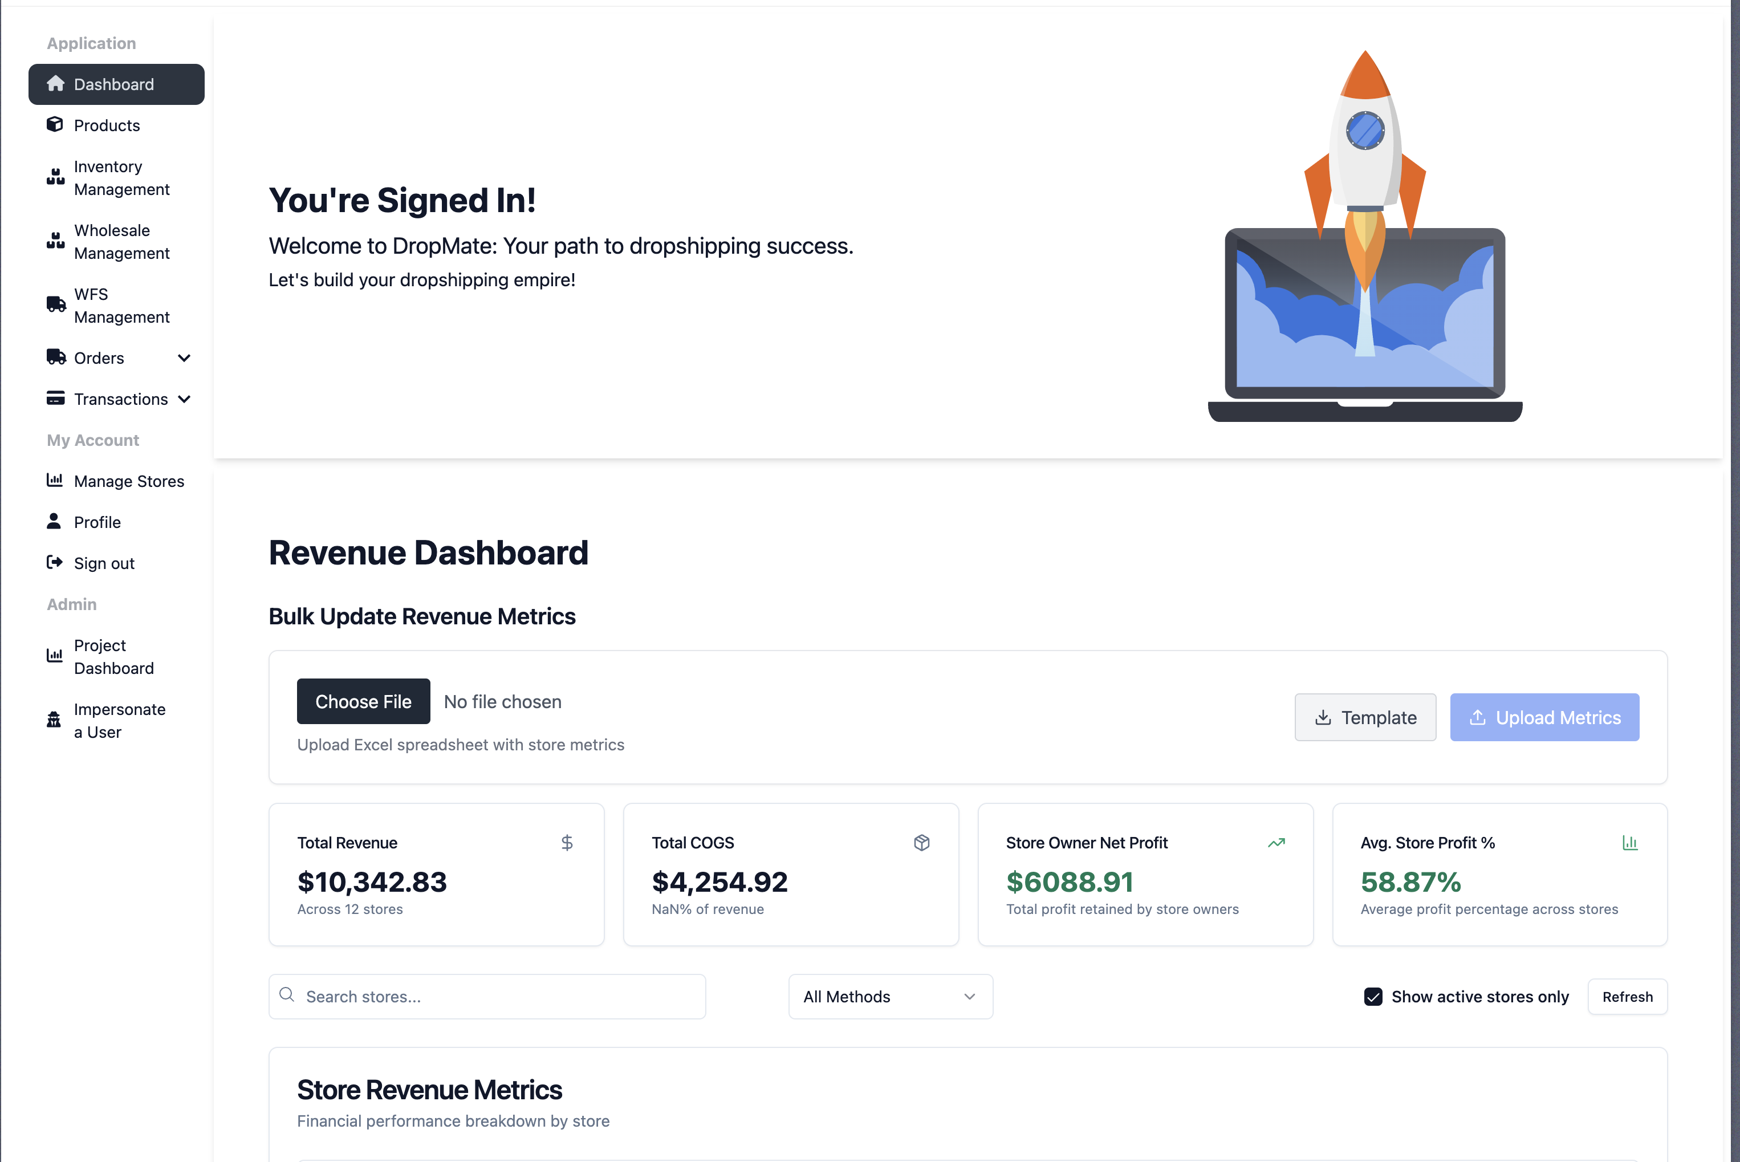
Task: Click the "Upload Excel spreadsheet with store metrics" hint
Action: point(461,745)
